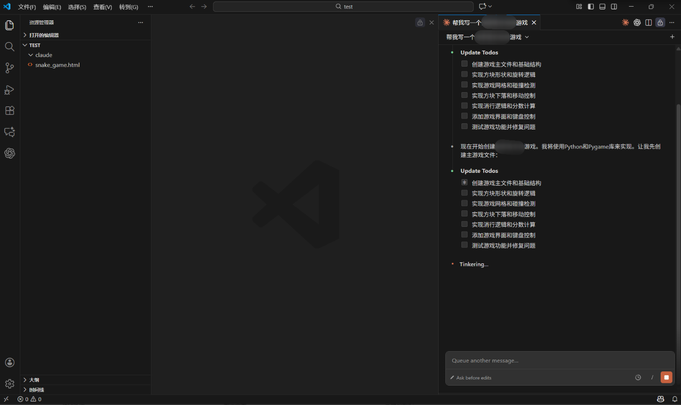Open the Run and Debug view
The width and height of the screenshot is (681, 405).
point(9,90)
